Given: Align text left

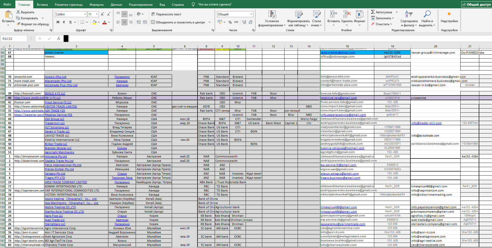Looking at the screenshot, I should (x=118, y=22).
